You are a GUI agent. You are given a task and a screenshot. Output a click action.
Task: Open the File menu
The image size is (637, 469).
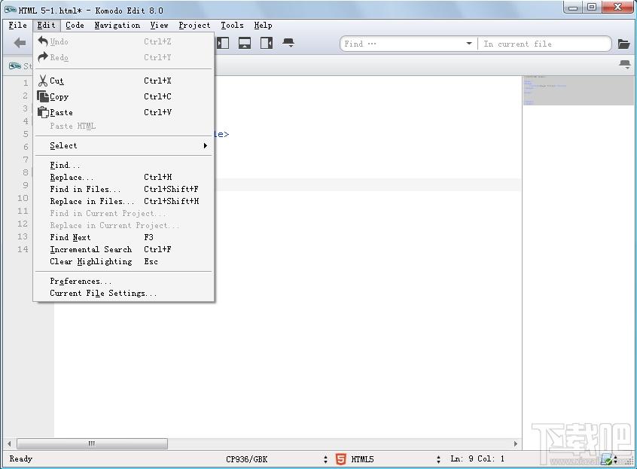18,25
